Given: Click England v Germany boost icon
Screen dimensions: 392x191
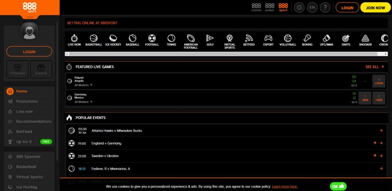Looking at the screenshot, I should pos(375,143).
